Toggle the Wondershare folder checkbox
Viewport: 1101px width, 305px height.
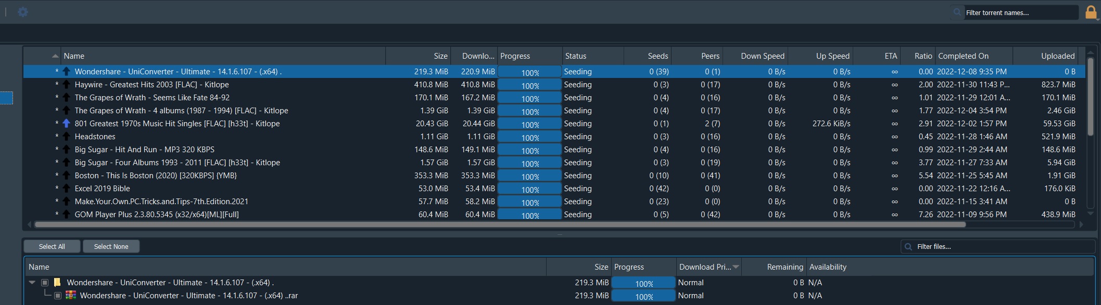[45, 283]
